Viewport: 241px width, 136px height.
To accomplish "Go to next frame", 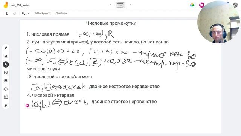I will click(x=131, y=5).
